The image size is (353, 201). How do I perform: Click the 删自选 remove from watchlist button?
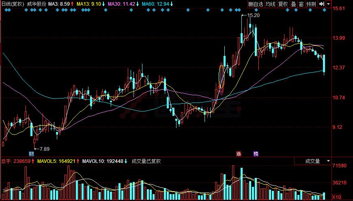pyautogui.click(x=256, y=4)
